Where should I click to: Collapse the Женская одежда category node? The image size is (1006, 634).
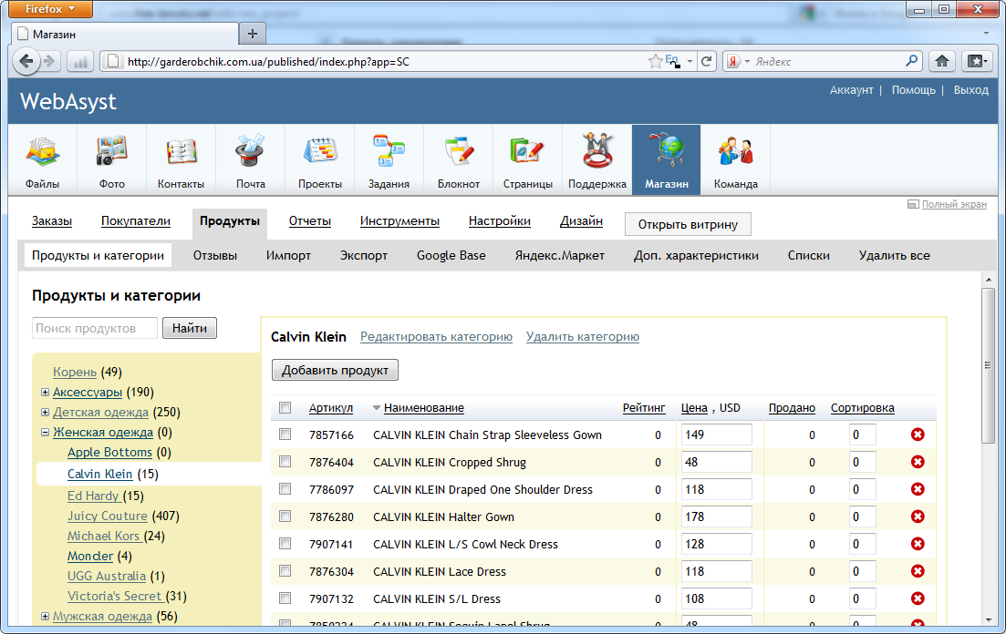pyautogui.click(x=46, y=433)
